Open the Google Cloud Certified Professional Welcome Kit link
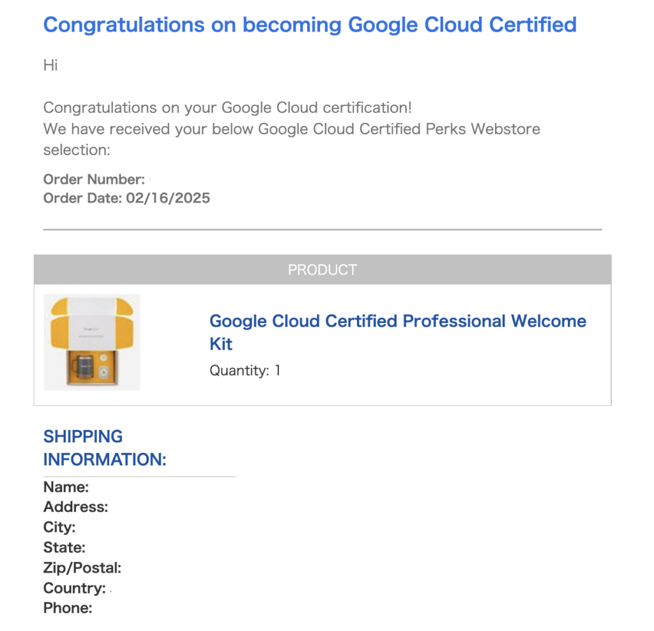The image size is (654, 631). pos(397,332)
